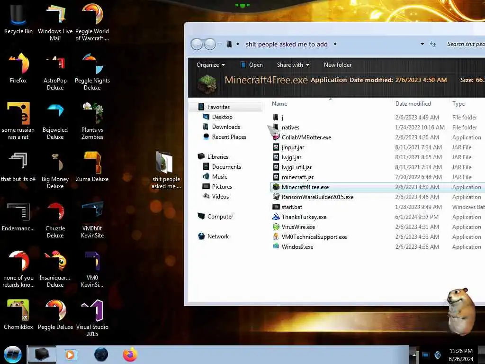
Task: Show hidden tray icons arrow
Action: (413, 355)
